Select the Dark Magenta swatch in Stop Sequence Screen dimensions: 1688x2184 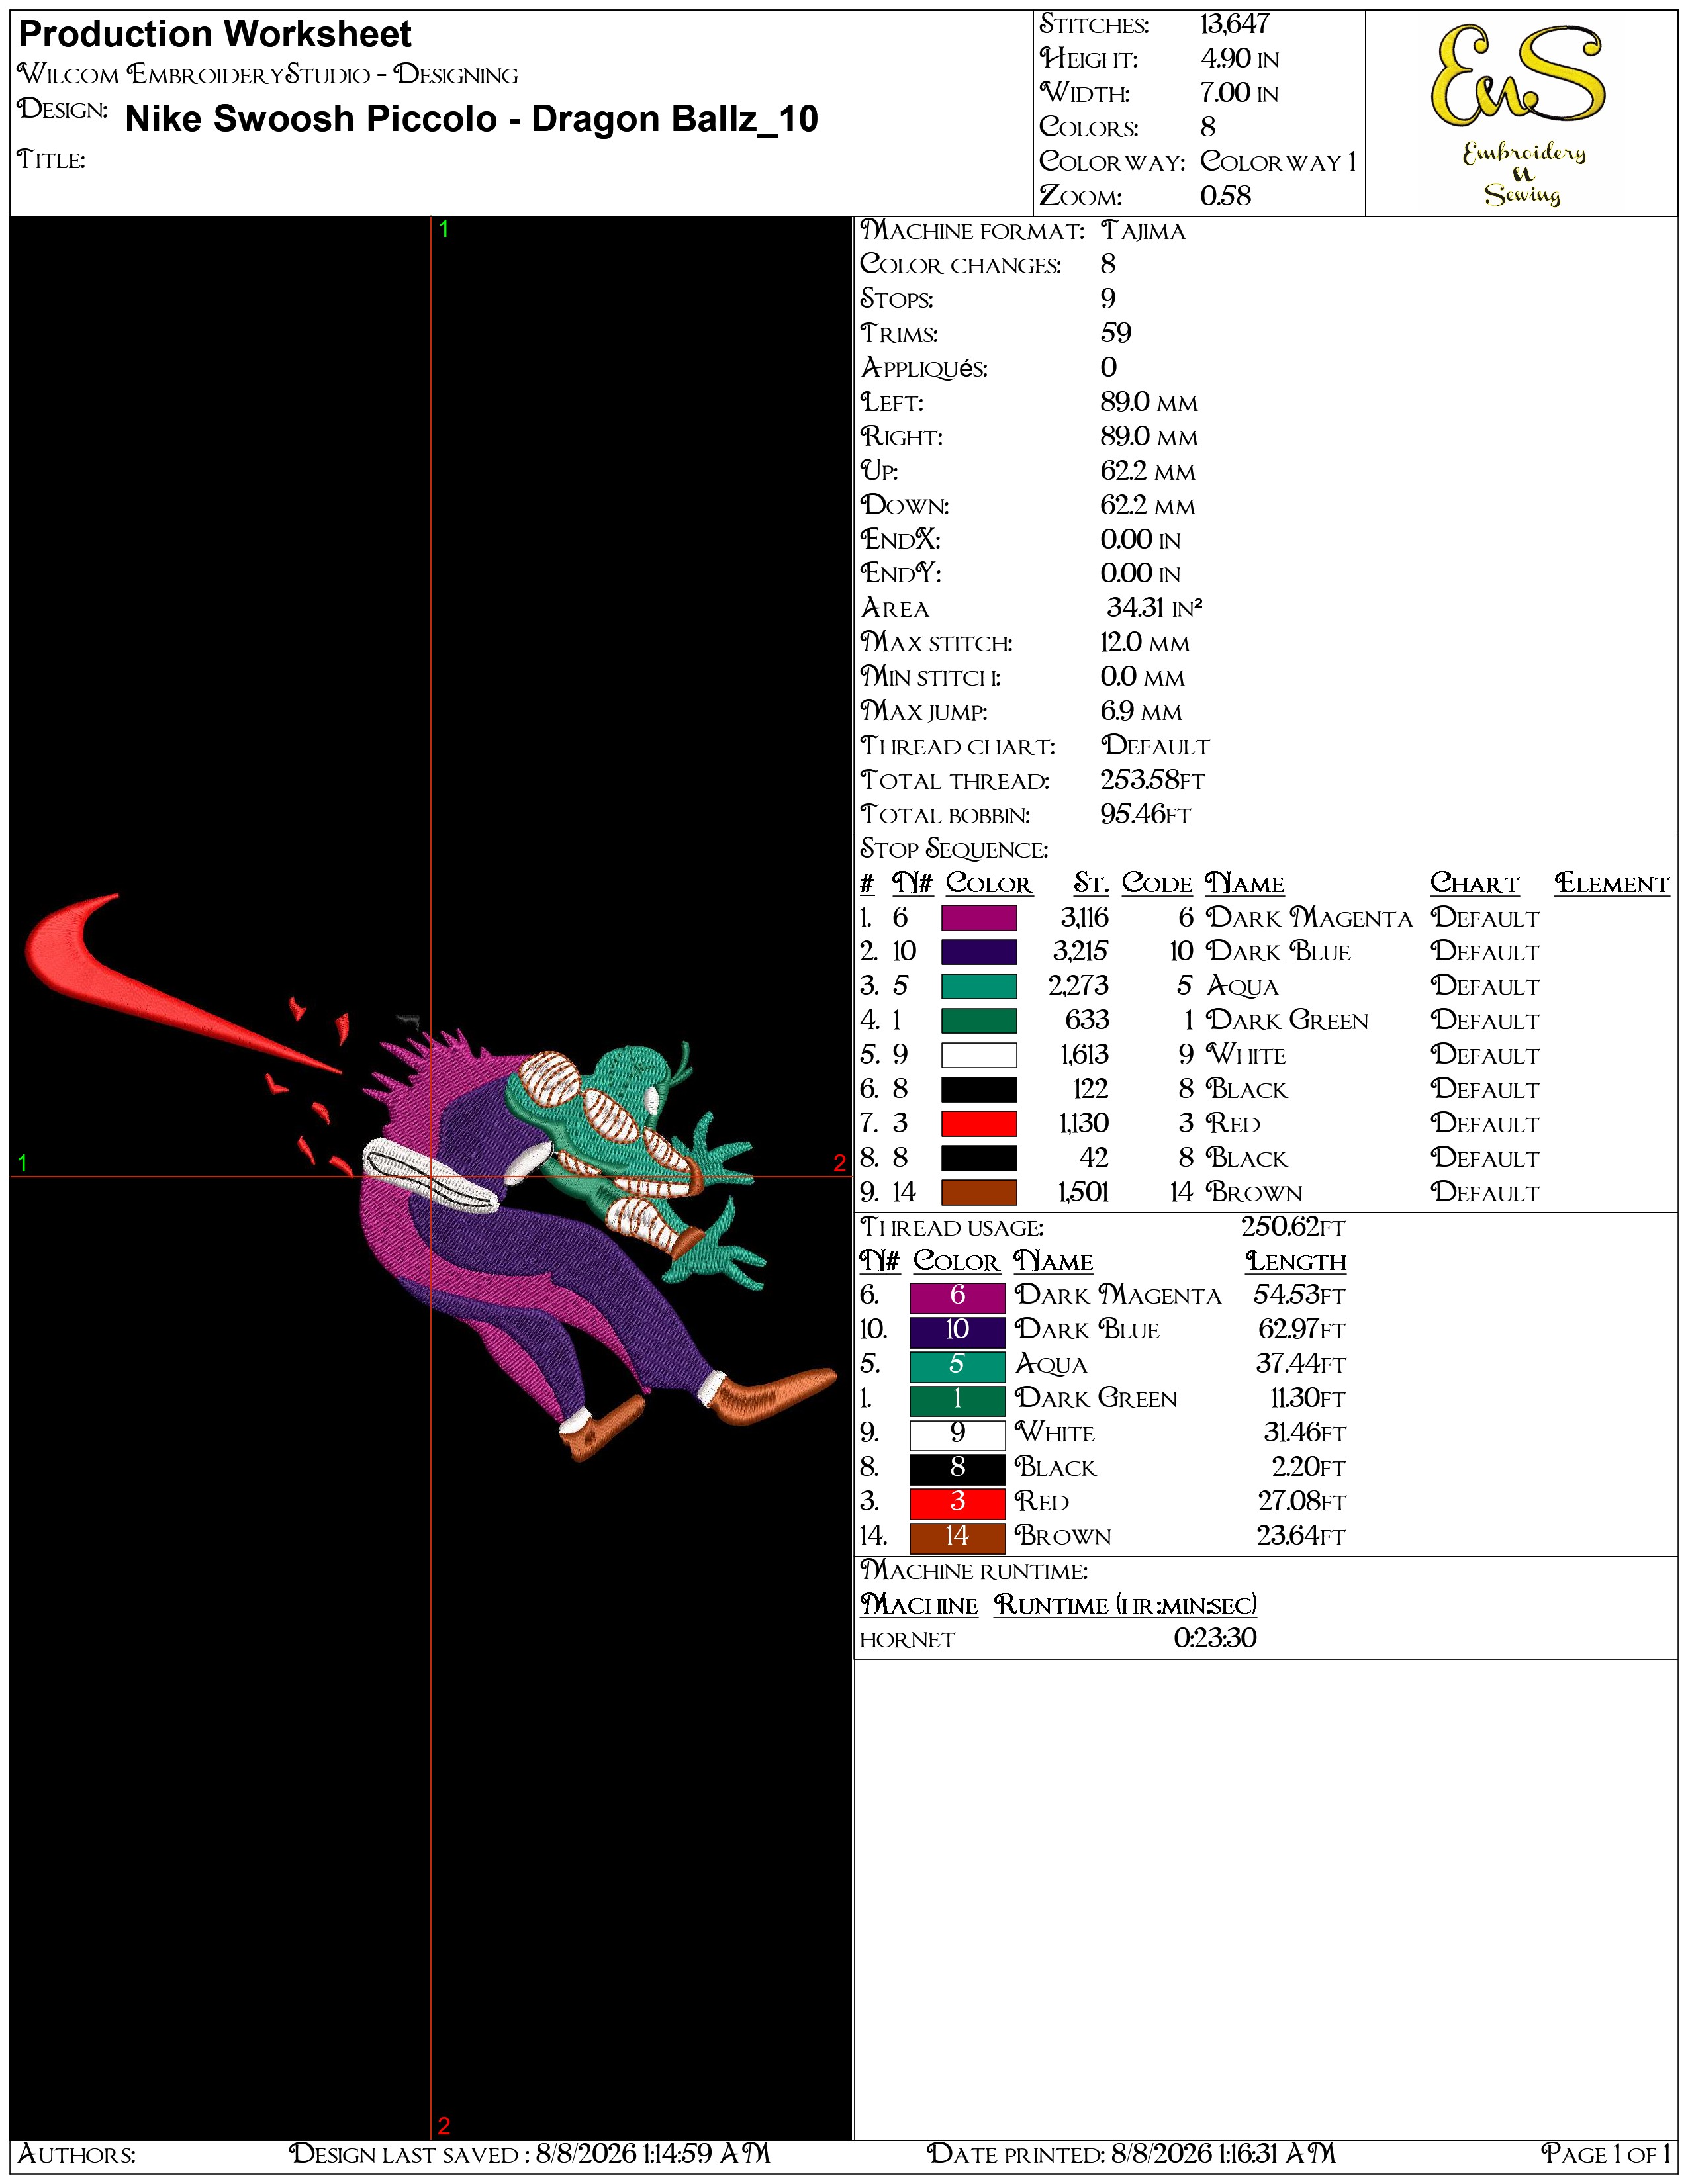pos(978,918)
